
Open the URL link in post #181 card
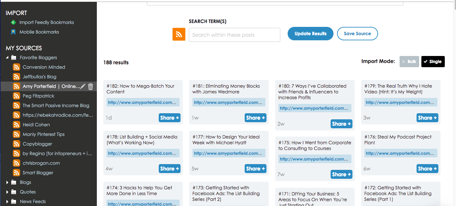click(229, 102)
